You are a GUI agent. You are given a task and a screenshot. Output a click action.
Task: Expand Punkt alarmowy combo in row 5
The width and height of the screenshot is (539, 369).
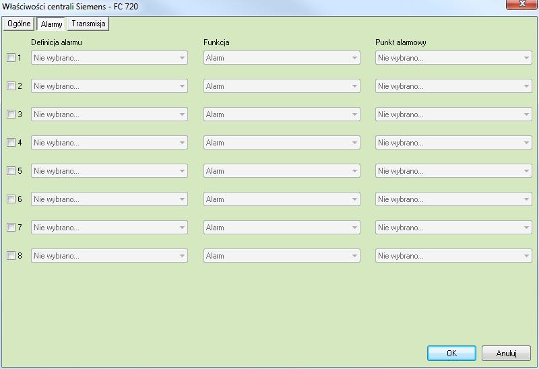453,171
